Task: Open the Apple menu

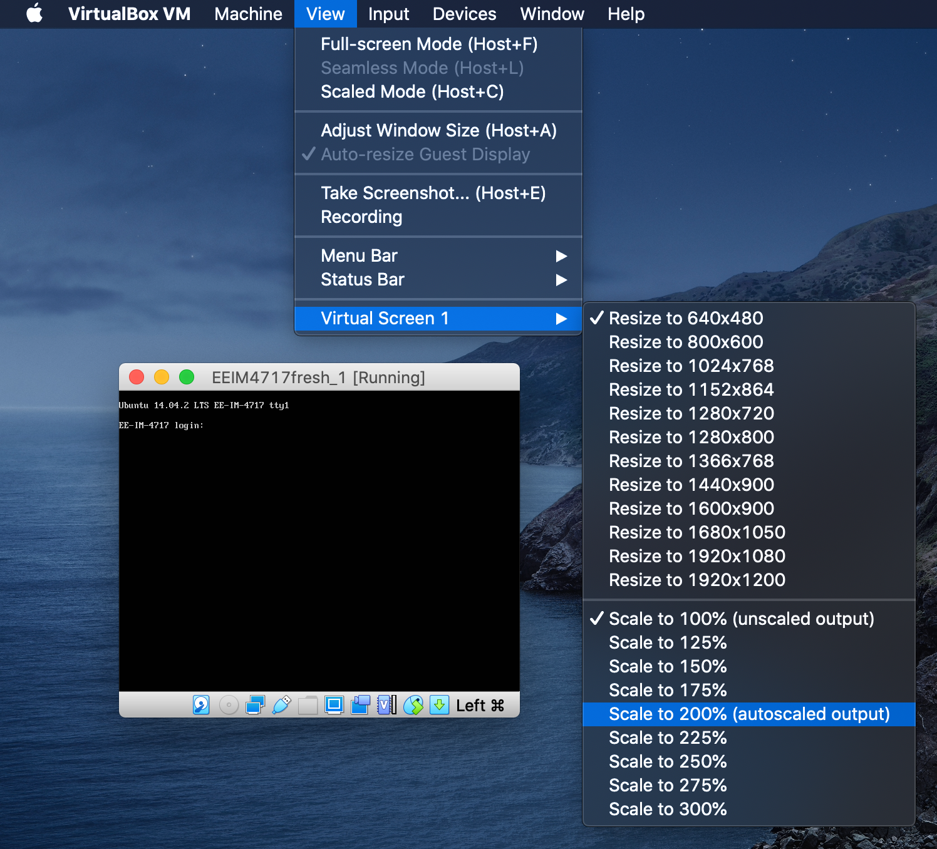Action: [x=34, y=14]
